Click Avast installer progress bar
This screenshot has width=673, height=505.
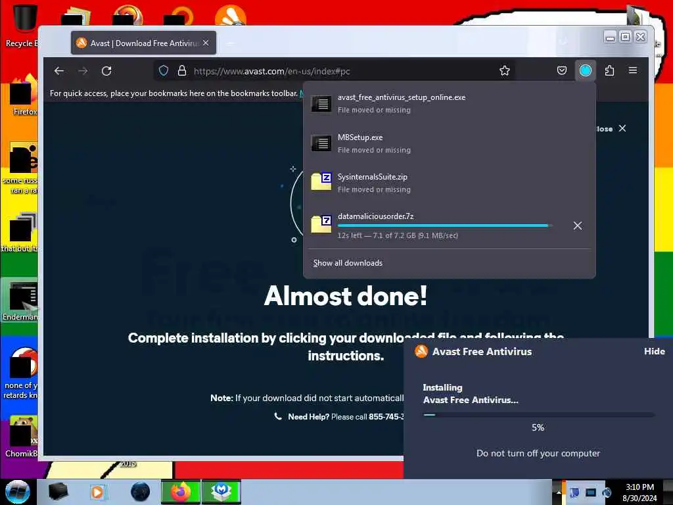coord(538,415)
